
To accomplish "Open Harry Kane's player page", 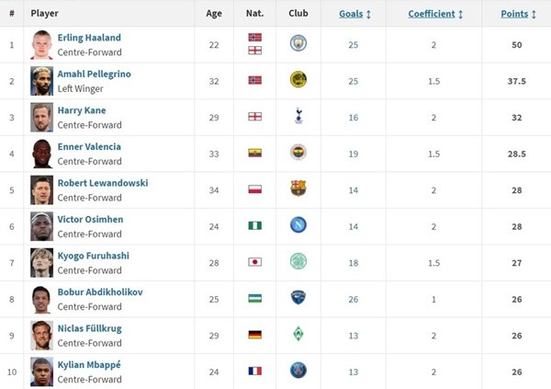I will [83, 110].
